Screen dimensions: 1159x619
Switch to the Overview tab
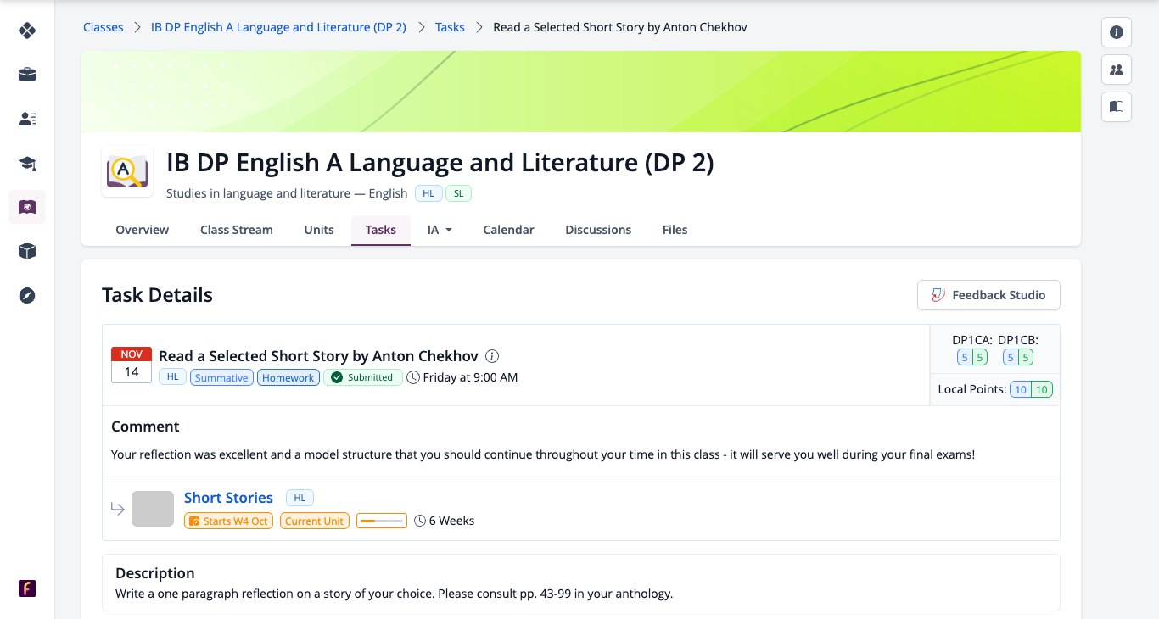click(x=143, y=230)
